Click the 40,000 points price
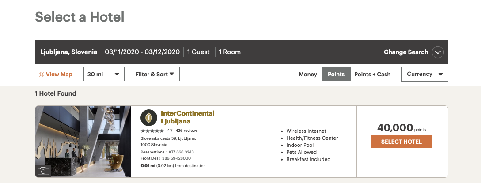The image size is (481, 183). point(395,128)
